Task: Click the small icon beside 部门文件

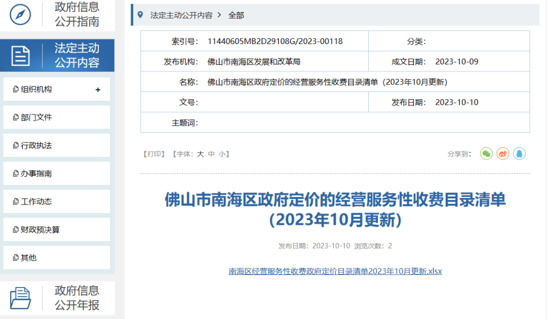Action: (x=16, y=117)
